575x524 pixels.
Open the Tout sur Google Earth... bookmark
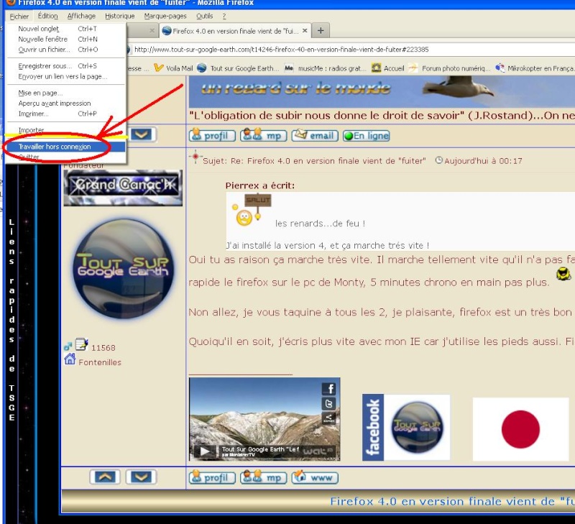pos(239,68)
